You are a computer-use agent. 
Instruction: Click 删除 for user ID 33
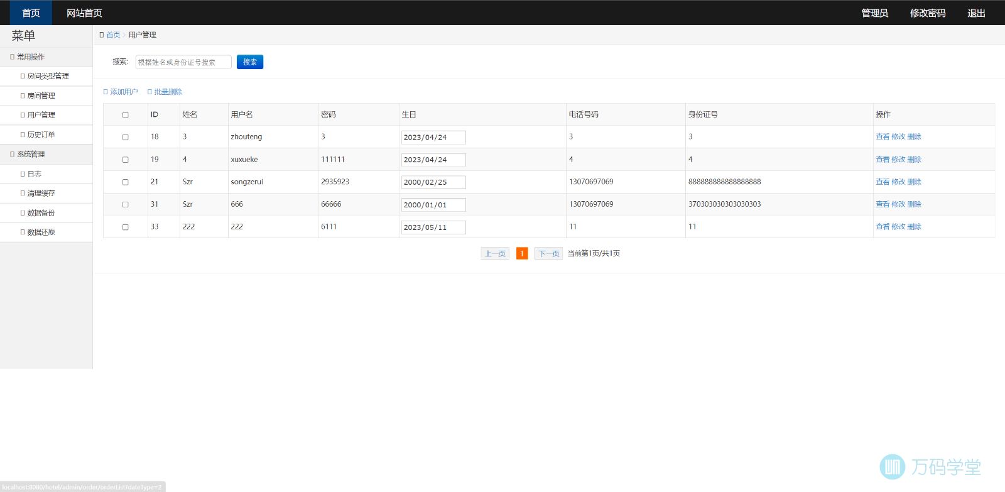(915, 226)
